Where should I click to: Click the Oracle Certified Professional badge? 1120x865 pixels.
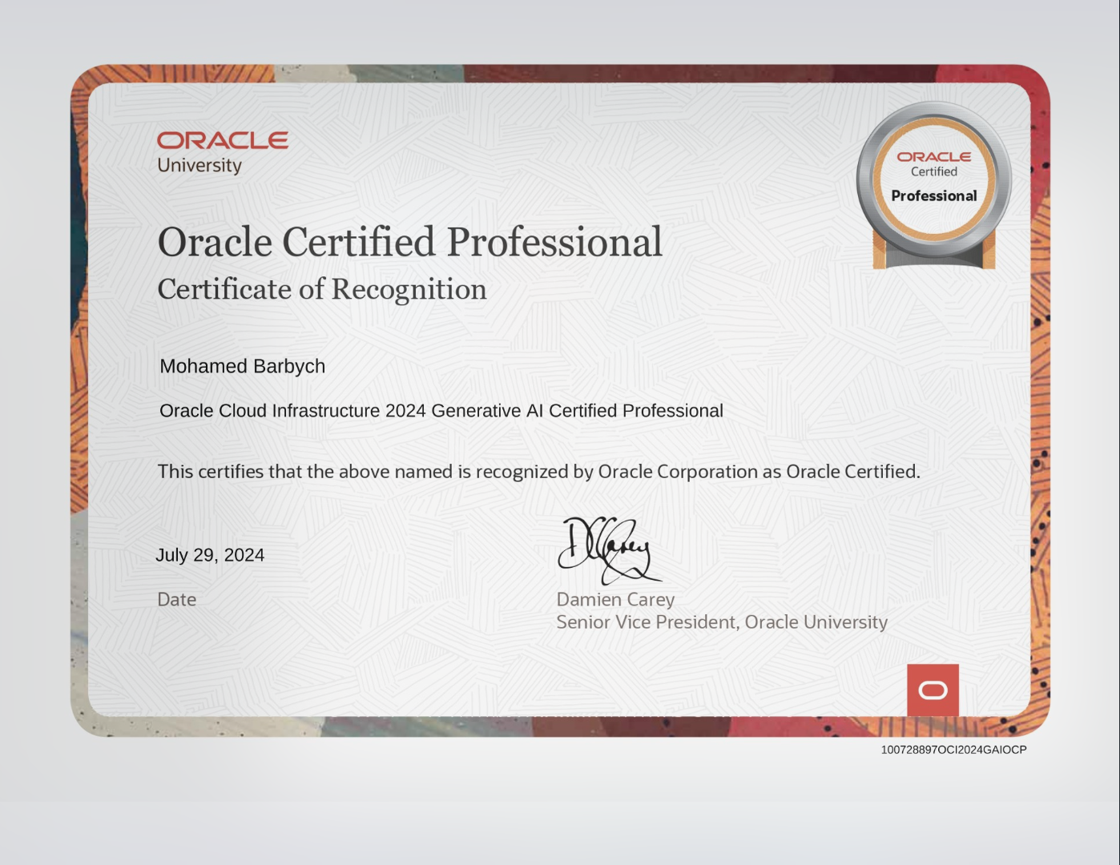click(934, 186)
